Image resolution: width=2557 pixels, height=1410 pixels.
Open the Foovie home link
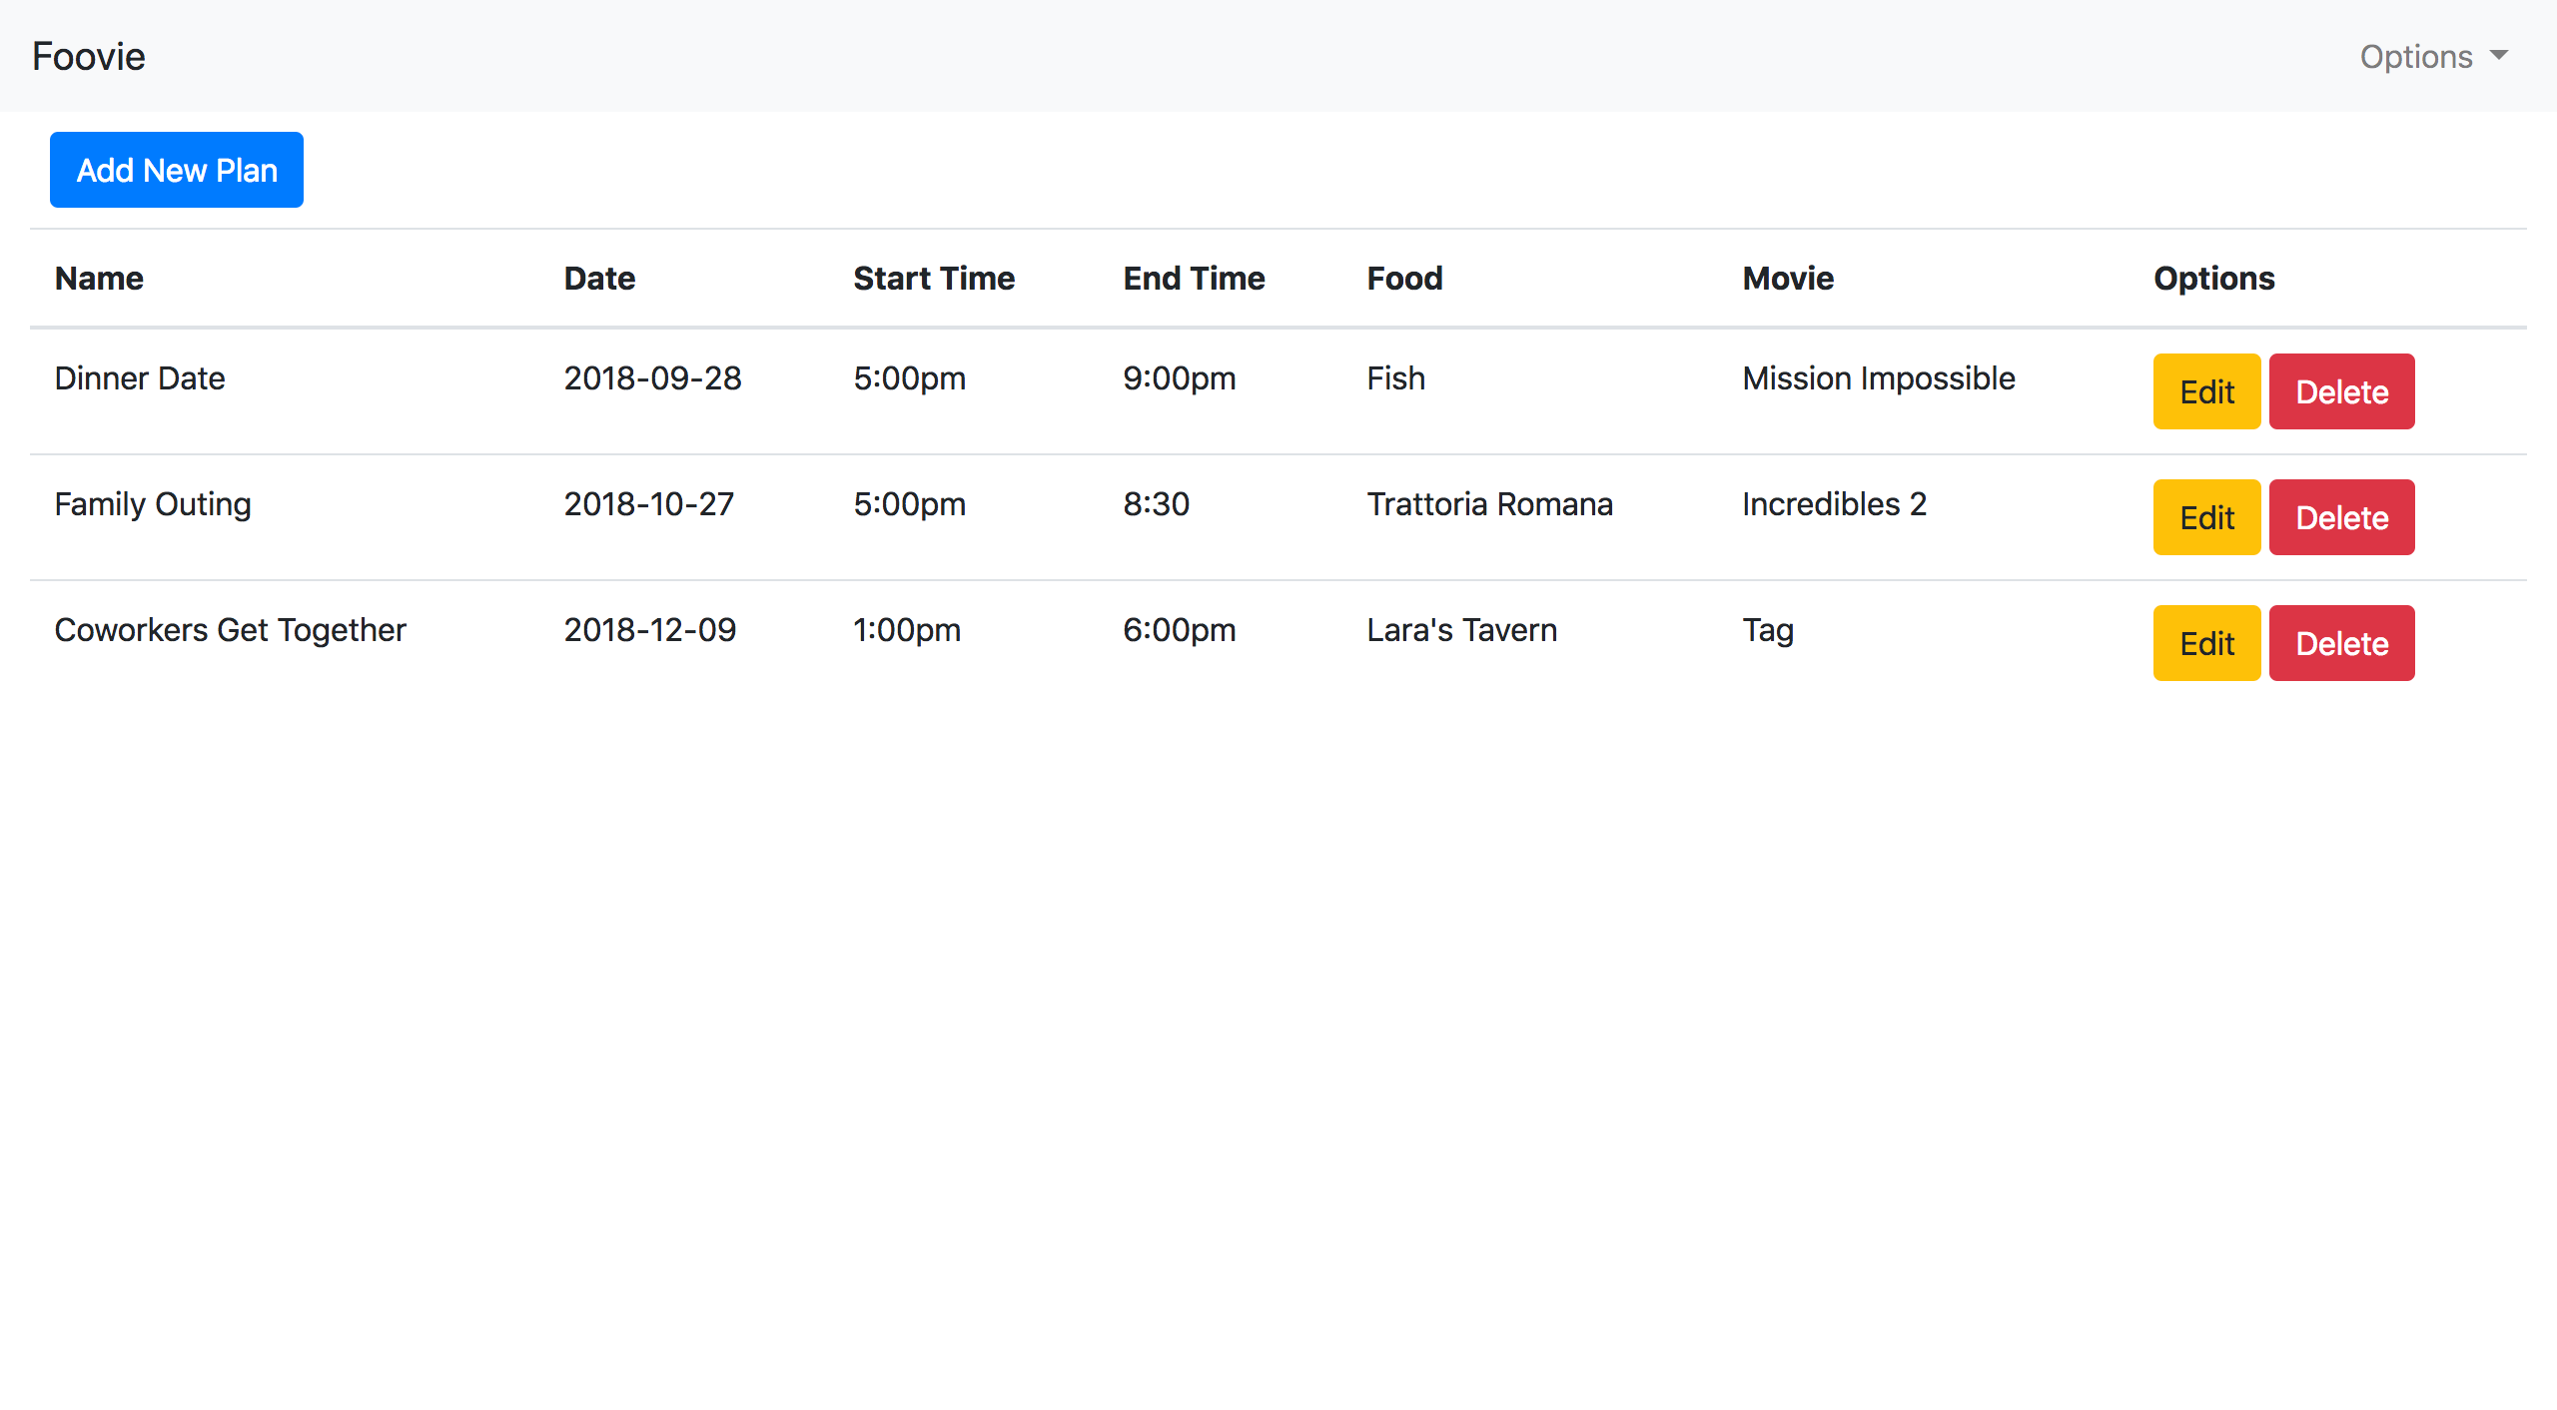coord(89,57)
